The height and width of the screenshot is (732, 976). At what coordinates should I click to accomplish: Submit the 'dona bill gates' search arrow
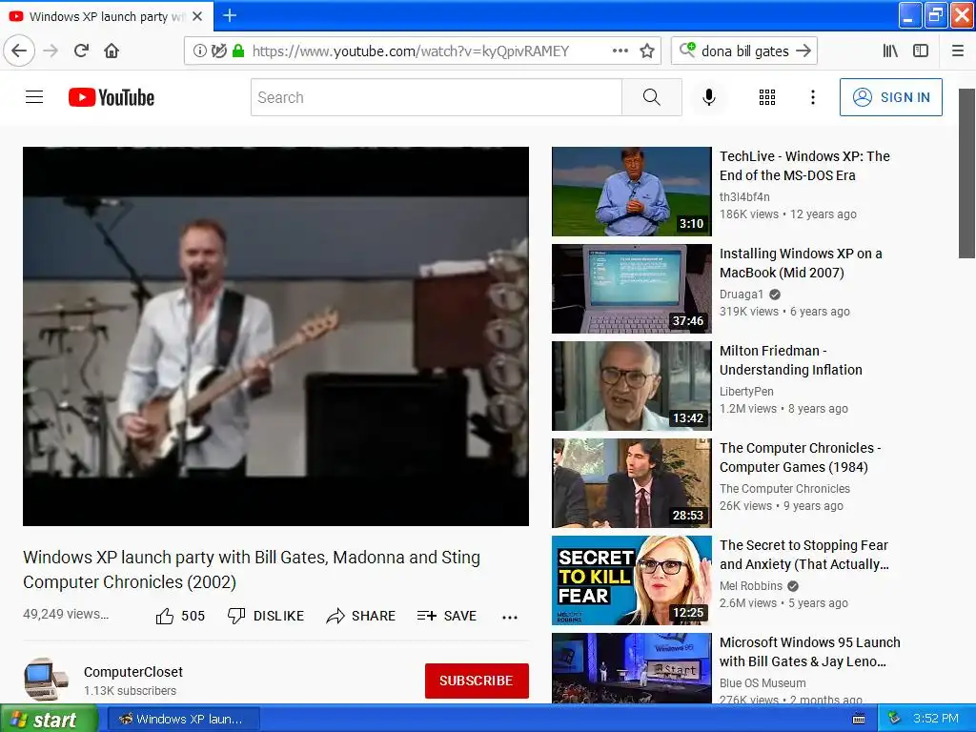click(x=803, y=51)
